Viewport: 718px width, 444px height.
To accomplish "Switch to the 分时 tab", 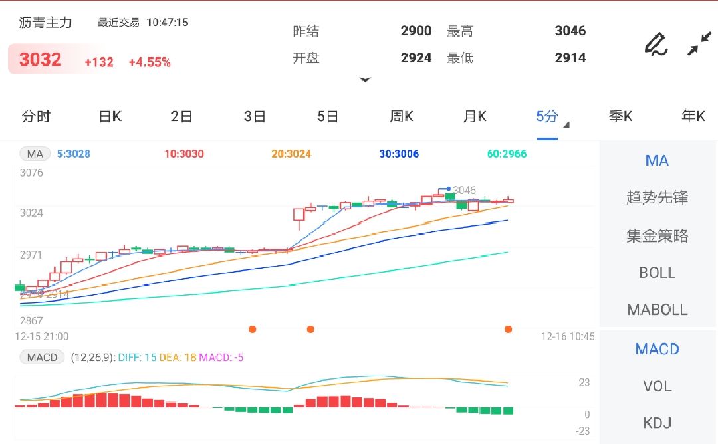I will point(36,116).
